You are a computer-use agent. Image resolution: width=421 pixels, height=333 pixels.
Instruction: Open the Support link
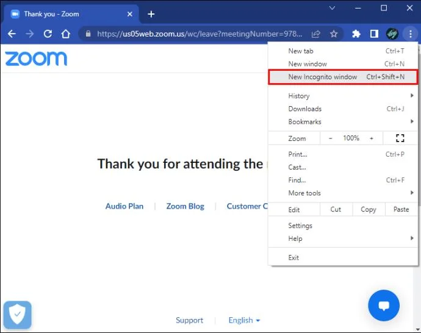pyautogui.click(x=189, y=320)
